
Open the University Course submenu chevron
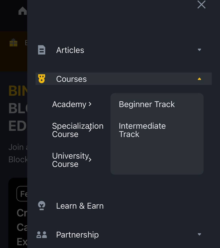(90, 160)
